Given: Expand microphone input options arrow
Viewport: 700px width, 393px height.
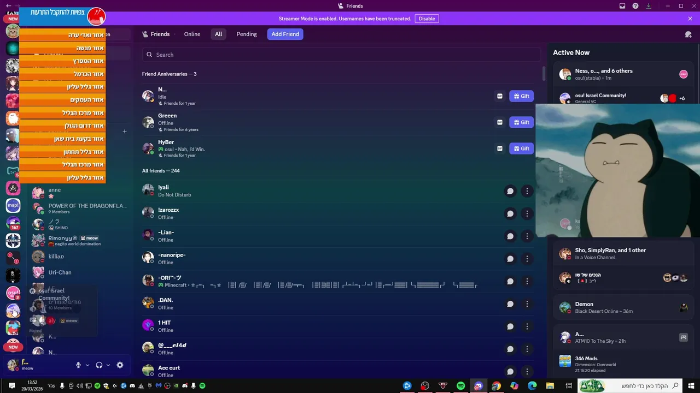Looking at the screenshot, I should point(87,365).
